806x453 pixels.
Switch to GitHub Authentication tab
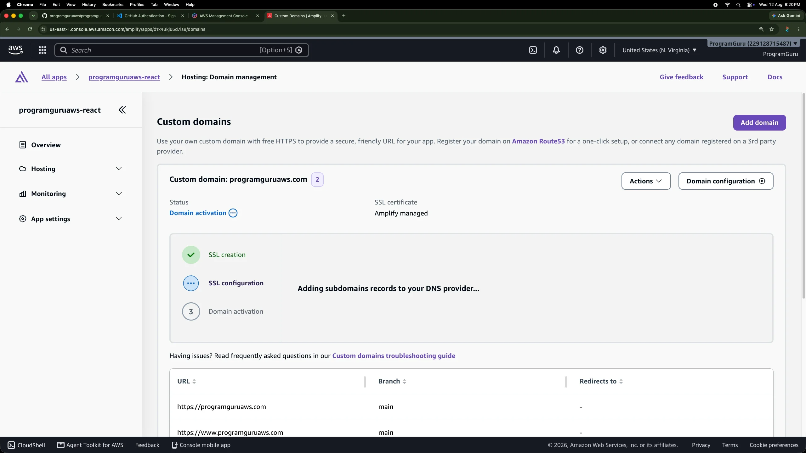(150, 16)
